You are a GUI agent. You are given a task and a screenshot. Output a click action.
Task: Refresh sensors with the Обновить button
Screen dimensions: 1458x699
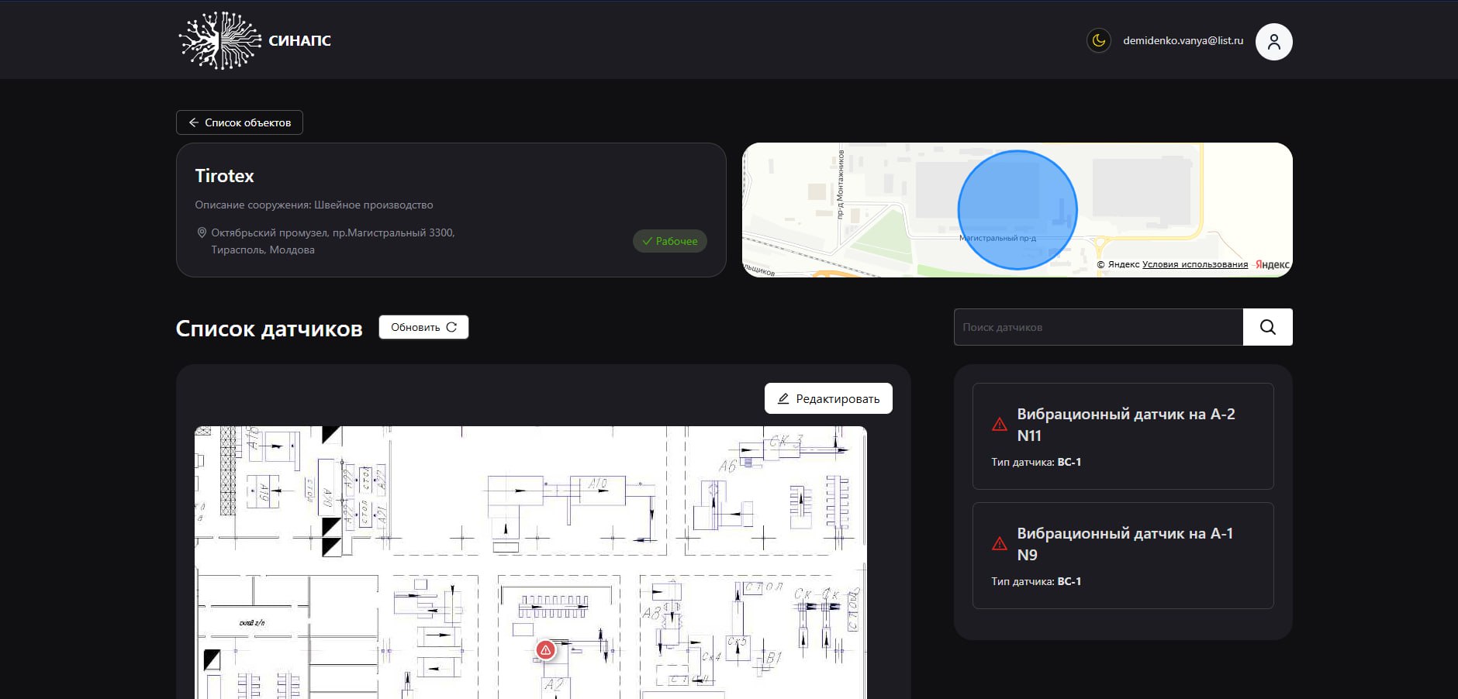point(423,327)
